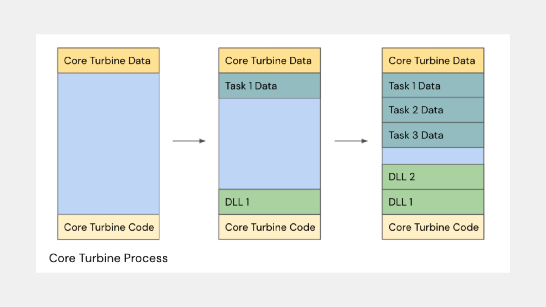Click the 'Core Turbine Process' caption text
The image size is (546, 307).
tap(108, 258)
